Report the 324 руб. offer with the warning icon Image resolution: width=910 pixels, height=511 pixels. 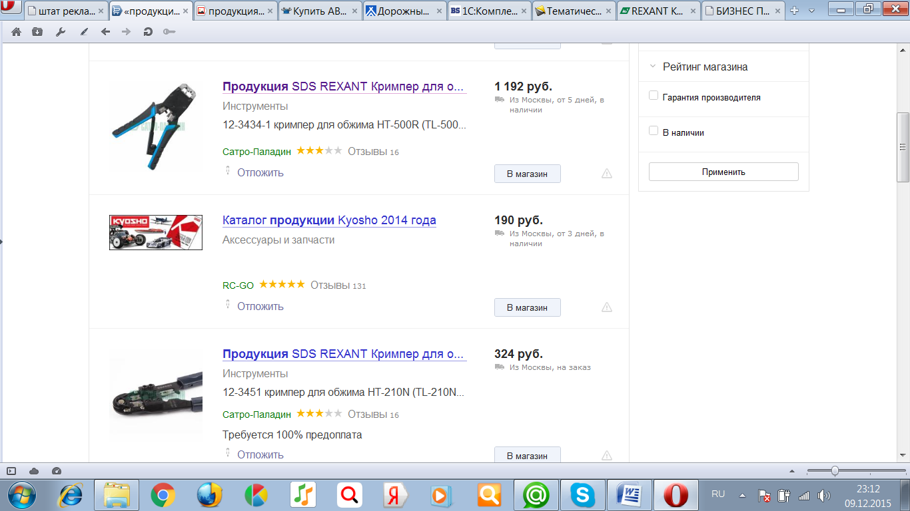[607, 456]
